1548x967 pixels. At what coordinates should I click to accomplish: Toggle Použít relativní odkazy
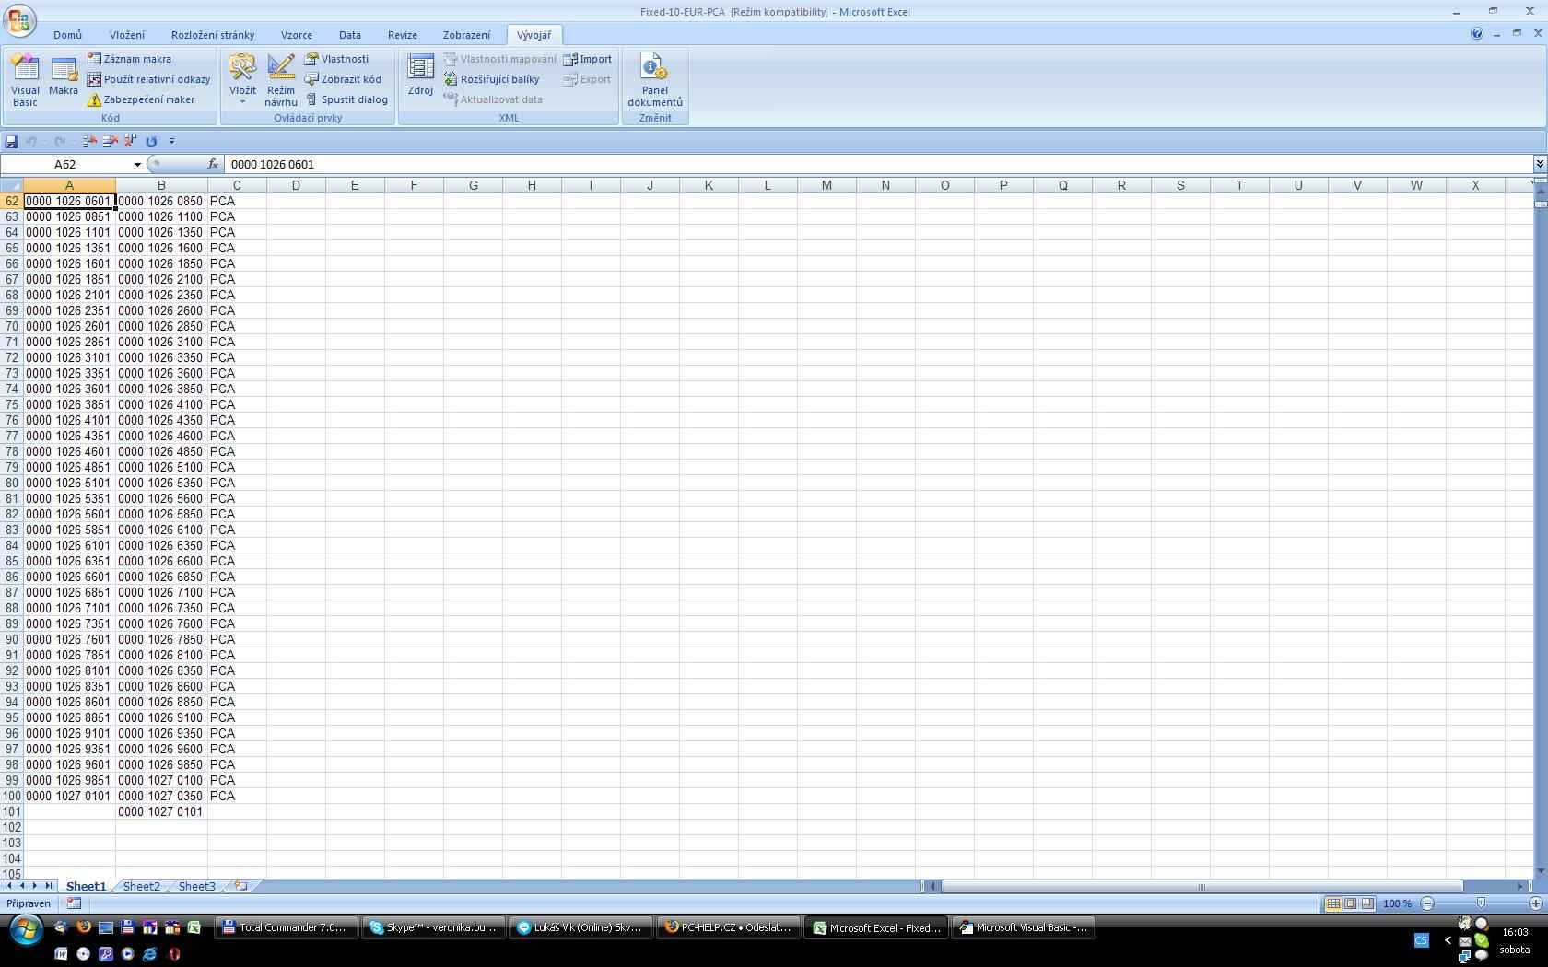[x=148, y=79]
